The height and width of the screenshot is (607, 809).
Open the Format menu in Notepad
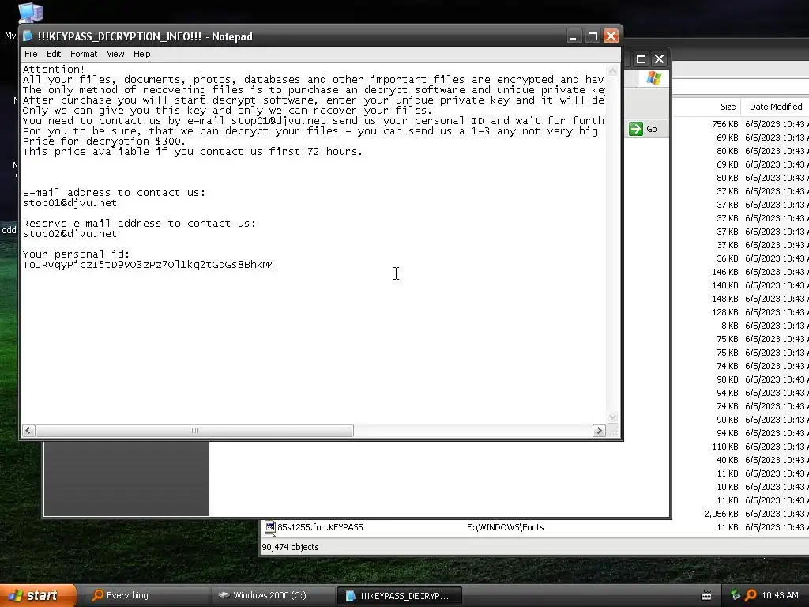coord(84,54)
